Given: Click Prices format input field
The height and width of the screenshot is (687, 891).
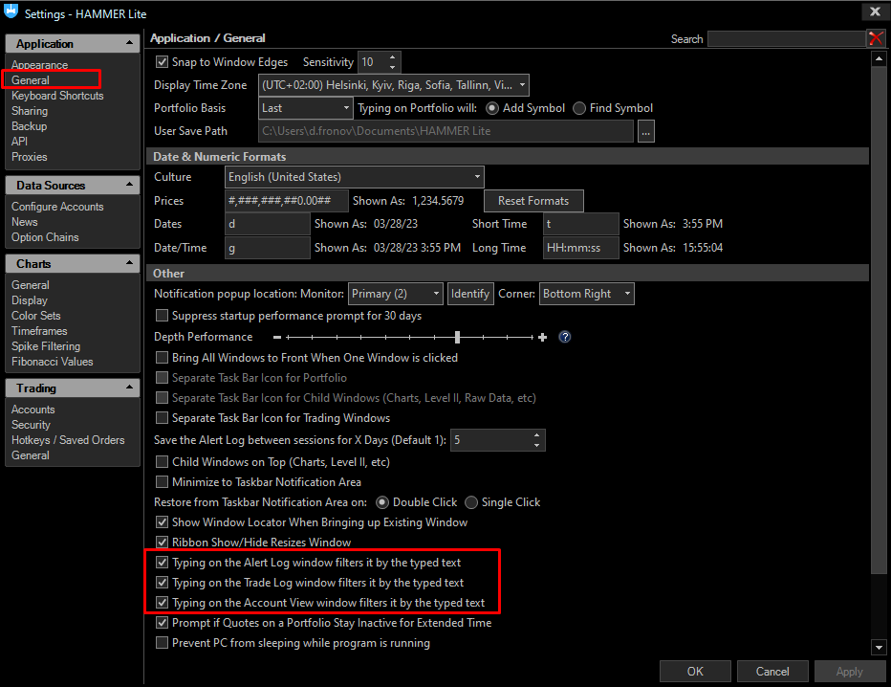Looking at the screenshot, I should click(287, 201).
